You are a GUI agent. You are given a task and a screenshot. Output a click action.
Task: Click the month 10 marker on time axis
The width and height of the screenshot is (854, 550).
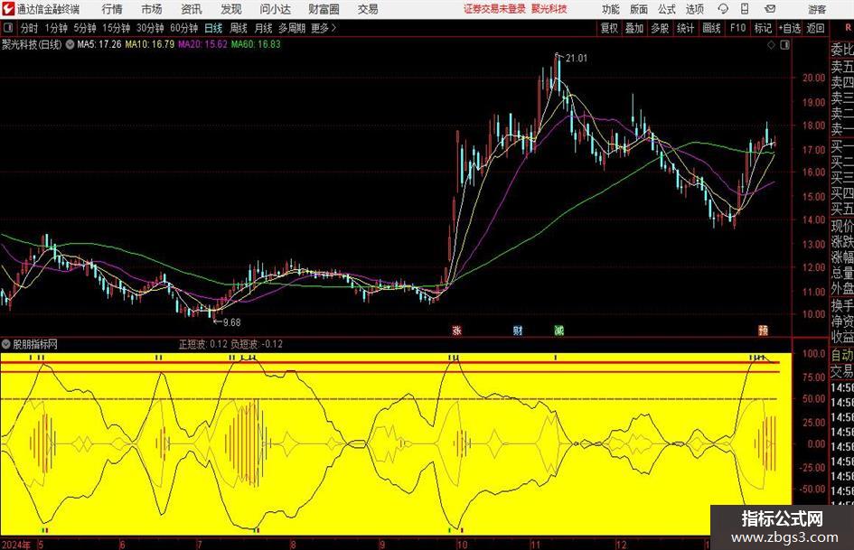pos(462,545)
